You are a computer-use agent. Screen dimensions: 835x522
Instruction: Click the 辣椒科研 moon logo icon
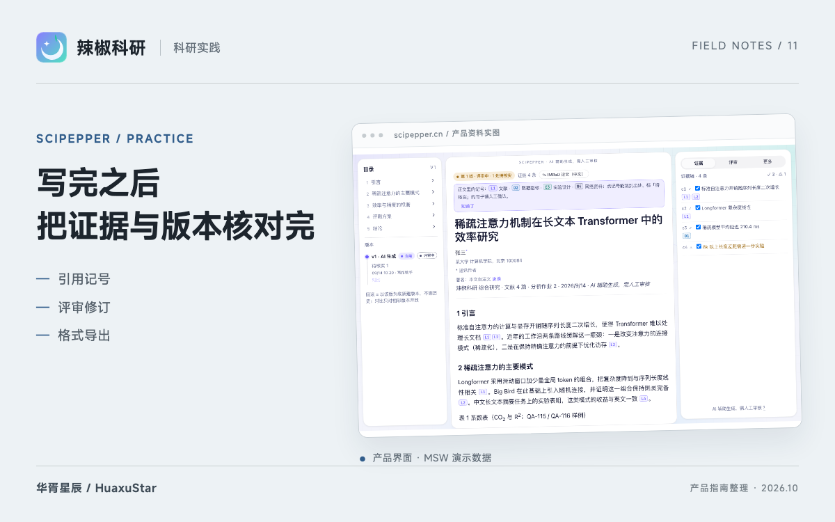click(x=51, y=47)
